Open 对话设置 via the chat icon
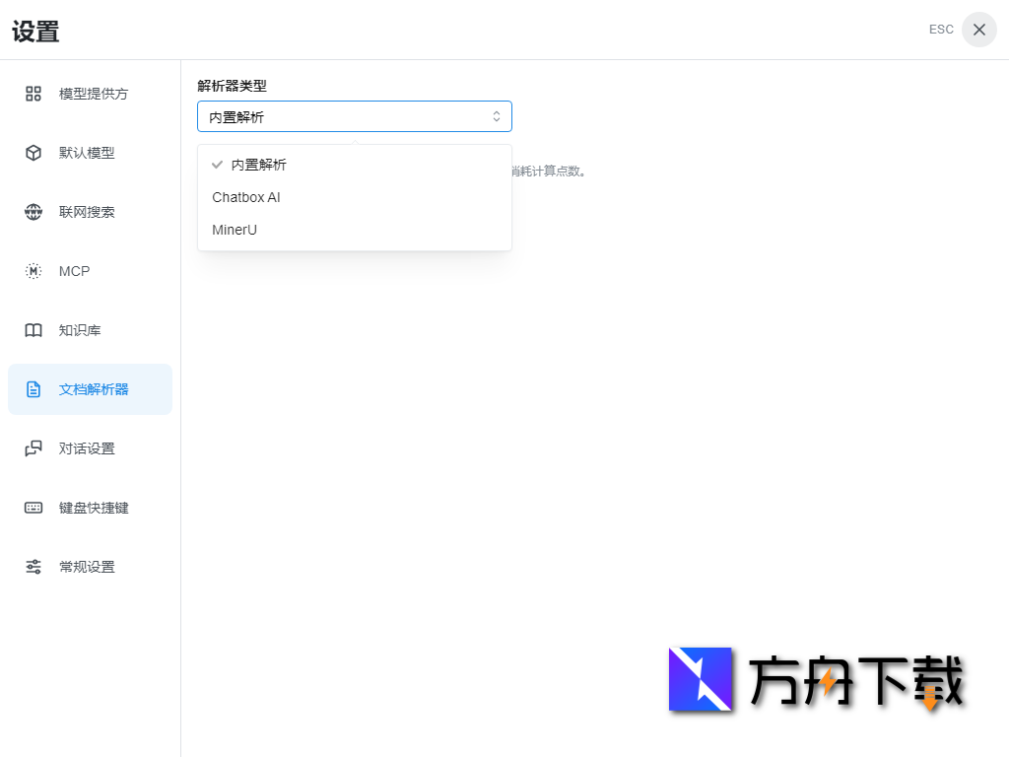 pyautogui.click(x=33, y=448)
